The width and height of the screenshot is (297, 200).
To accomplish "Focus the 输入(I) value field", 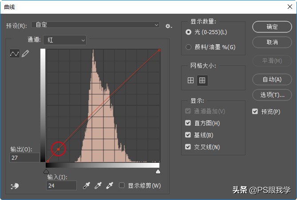I will 61,185.
